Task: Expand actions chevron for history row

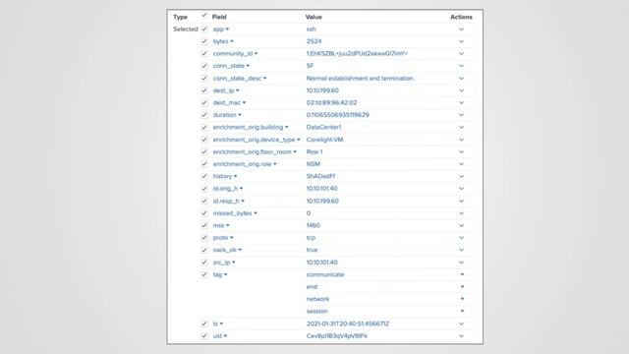Action: (461, 176)
